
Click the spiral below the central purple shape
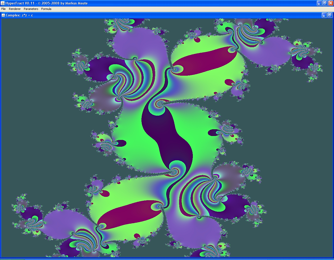coord(174,172)
